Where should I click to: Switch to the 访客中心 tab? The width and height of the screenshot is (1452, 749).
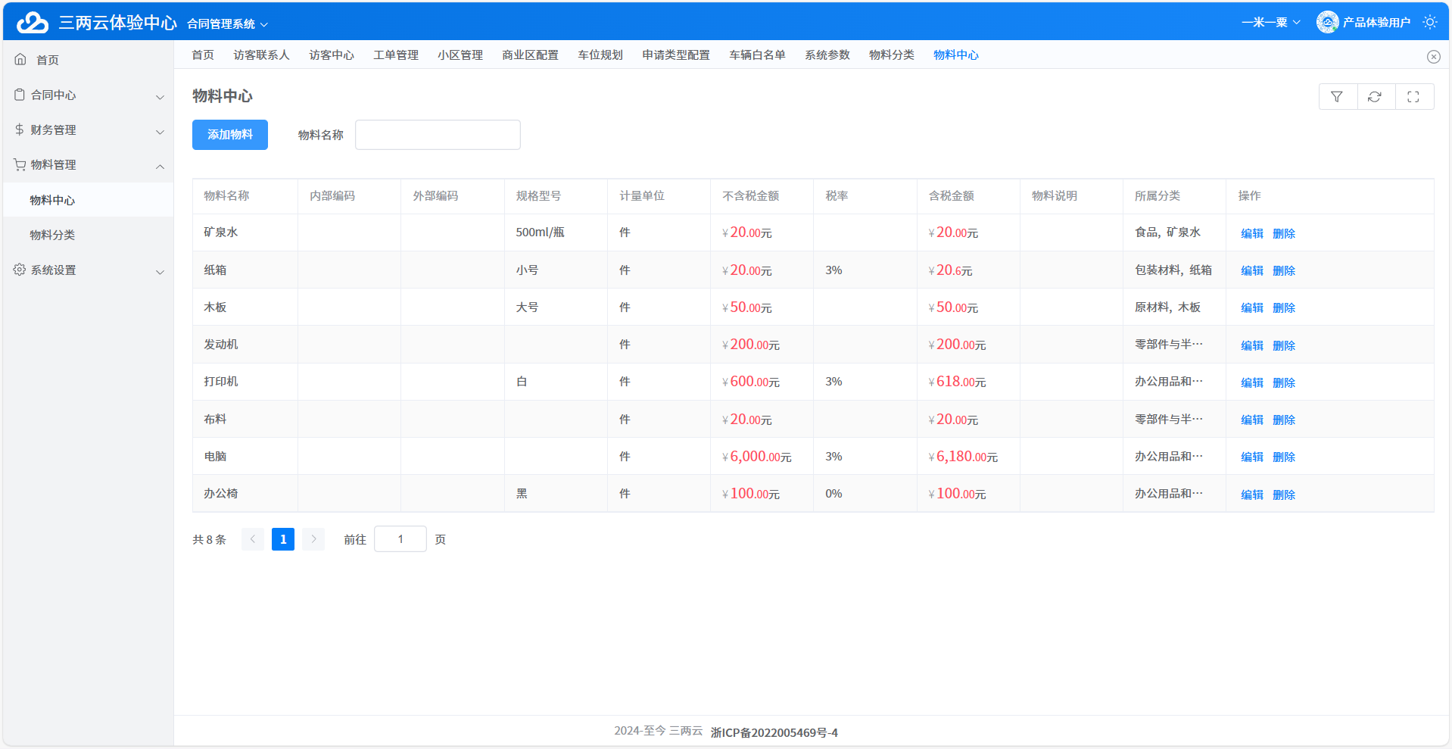click(x=332, y=55)
